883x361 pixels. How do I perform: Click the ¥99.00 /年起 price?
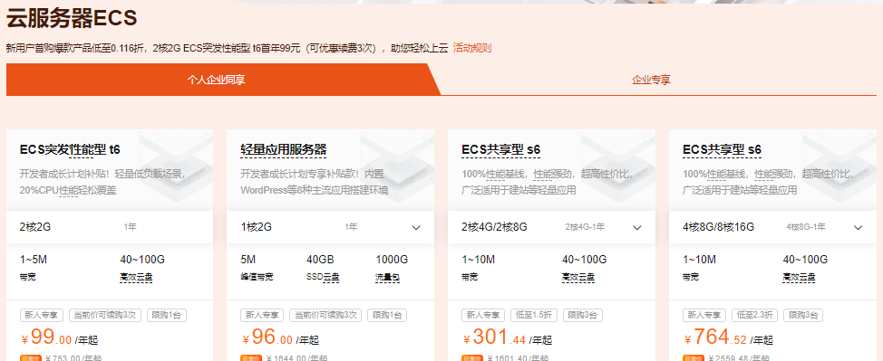pos(59,337)
